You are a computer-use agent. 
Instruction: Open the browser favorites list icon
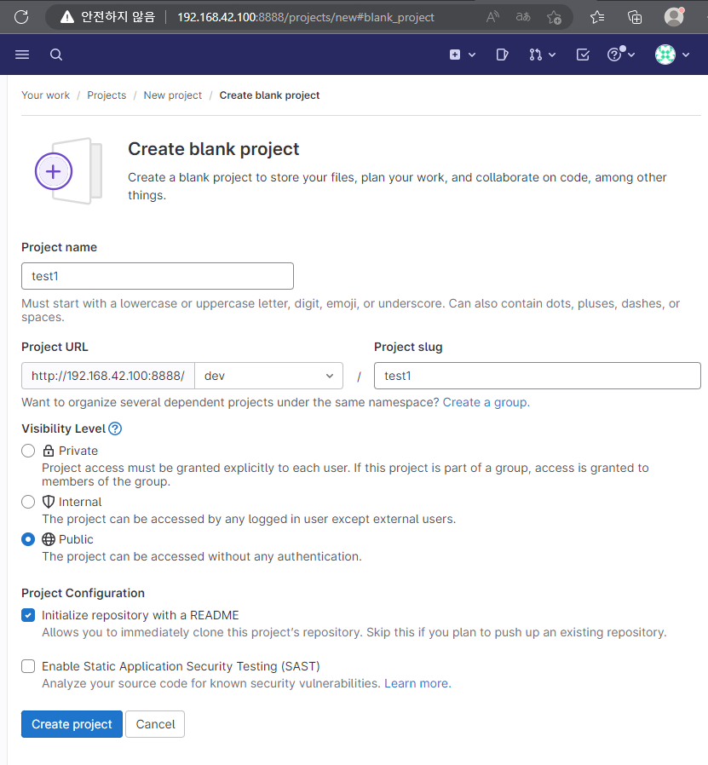click(x=597, y=17)
